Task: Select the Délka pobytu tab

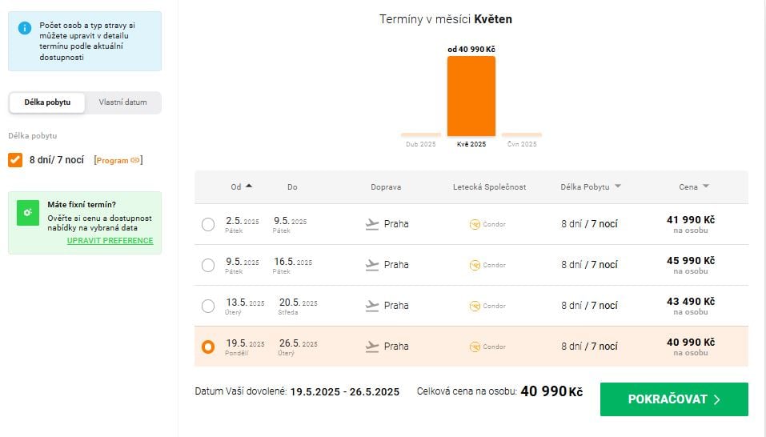Action: tap(47, 102)
